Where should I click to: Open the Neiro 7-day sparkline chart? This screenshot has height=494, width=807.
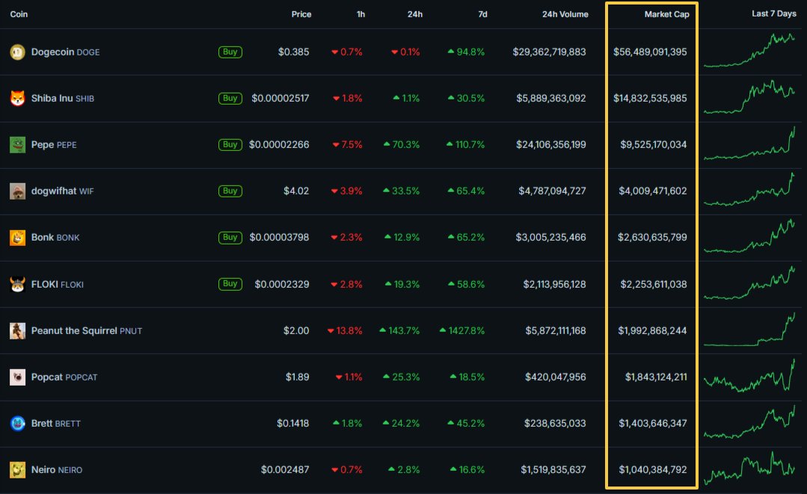[x=749, y=469]
